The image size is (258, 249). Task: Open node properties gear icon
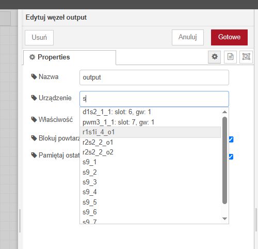pos(214,57)
